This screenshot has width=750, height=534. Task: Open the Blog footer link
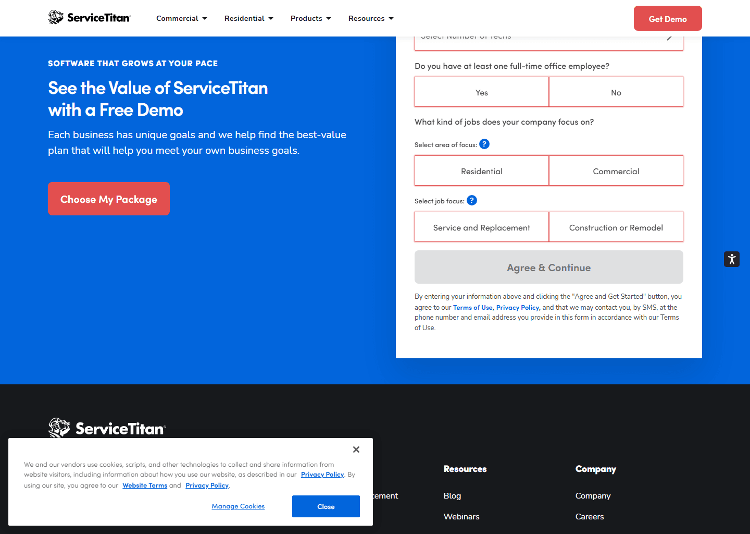coord(452,495)
